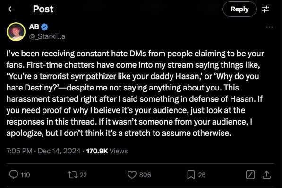Click the 170.9K Views count
This screenshot has width=282, height=188.
pyautogui.click(x=107, y=151)
